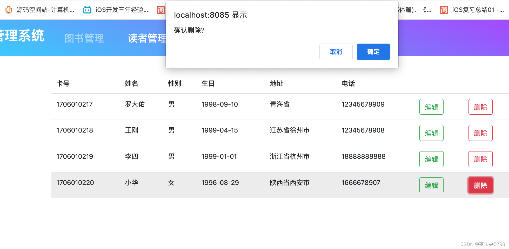Switch to 图书管理 navigation tab
The image size is (509, 249).
[84, 38]
